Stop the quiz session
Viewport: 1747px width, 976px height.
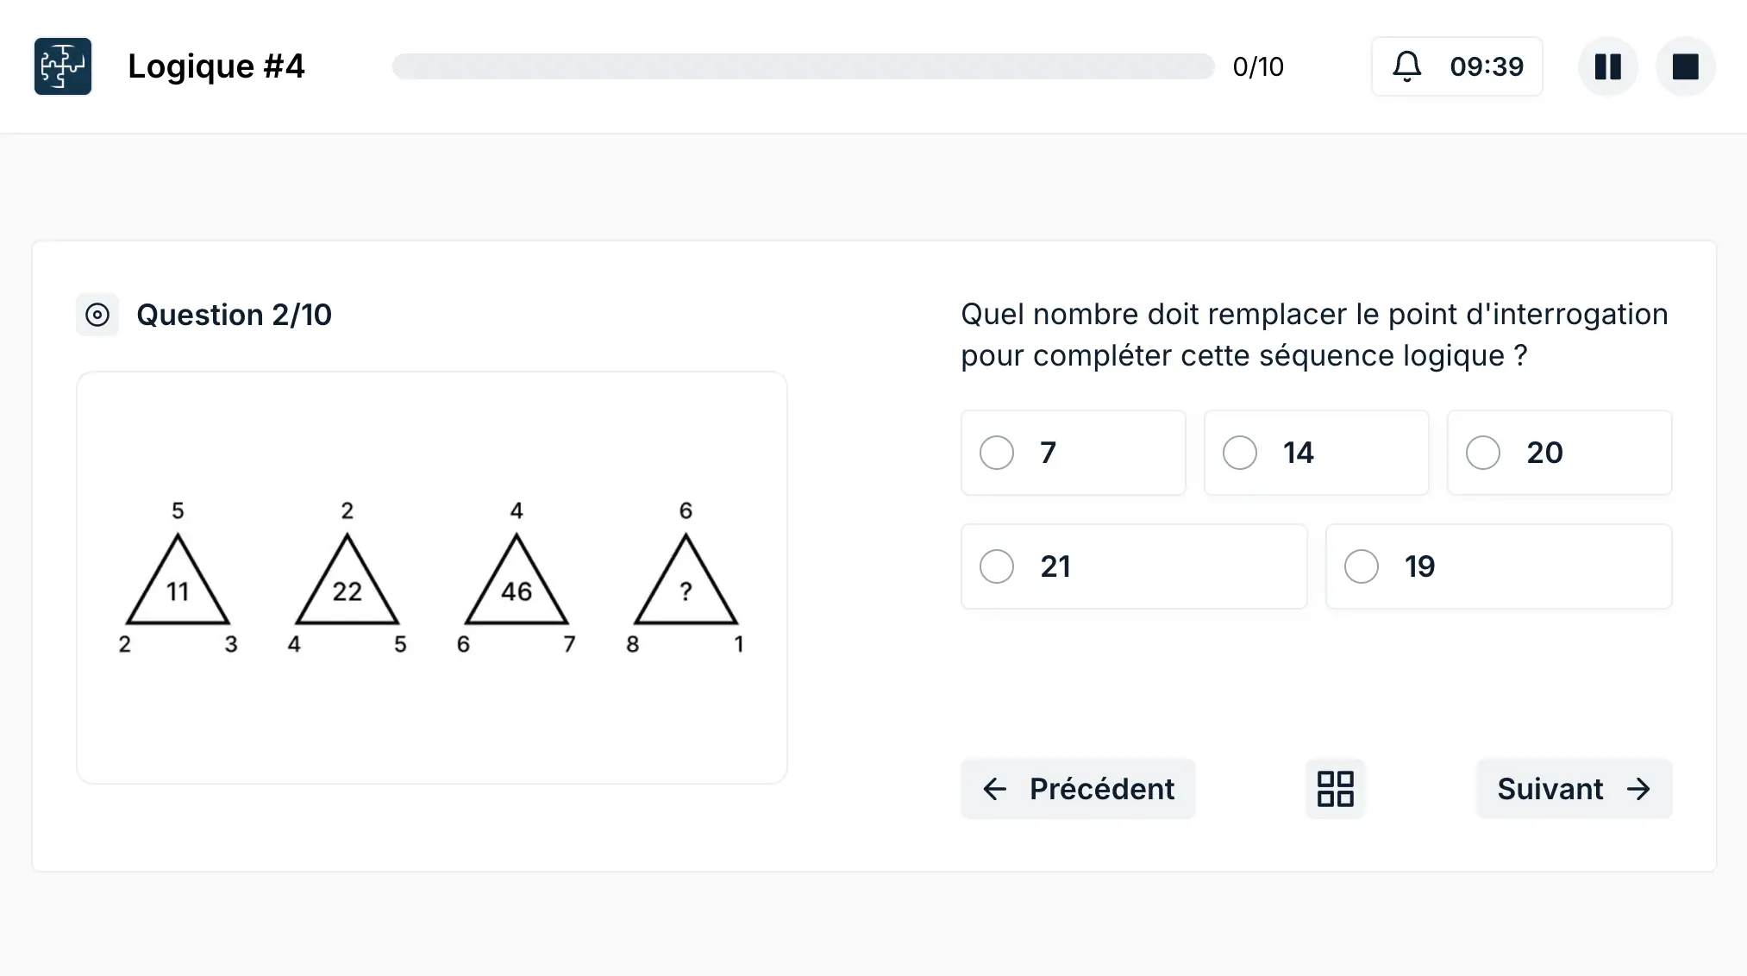coord(1685,66)
